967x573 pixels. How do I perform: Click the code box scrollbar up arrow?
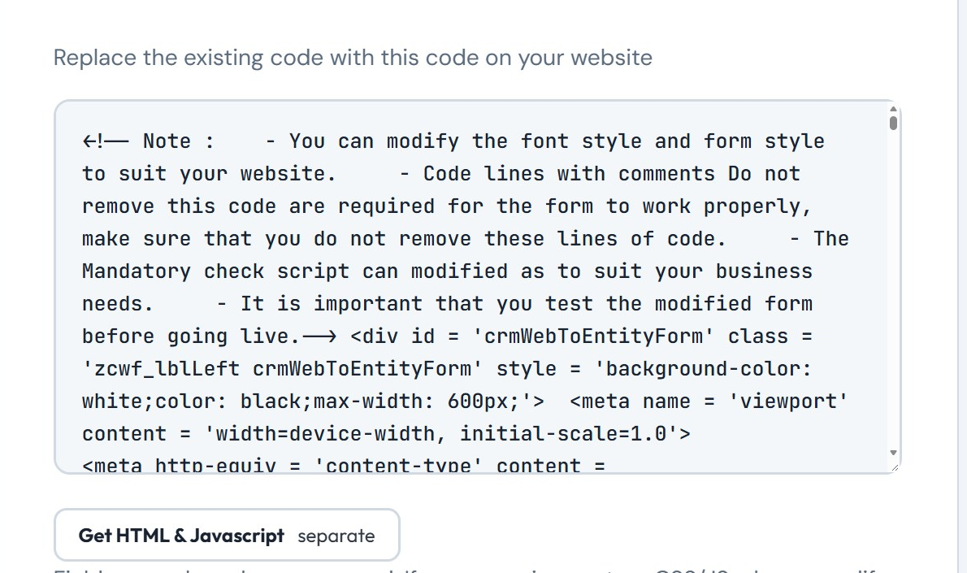tap(893, 109)
